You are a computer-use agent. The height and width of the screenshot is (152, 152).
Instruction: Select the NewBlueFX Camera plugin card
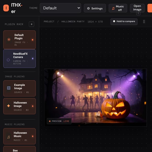pyautogui.click(x=20, y=59)
